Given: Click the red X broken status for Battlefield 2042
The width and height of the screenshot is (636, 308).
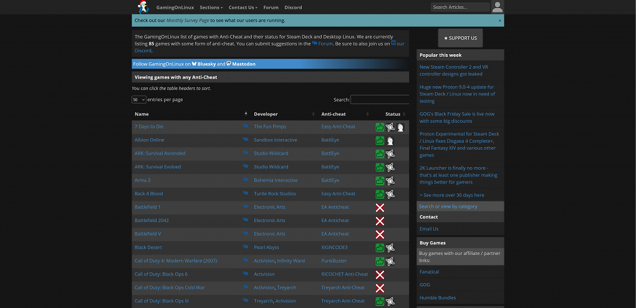Looking at the screenshot, I should click(380, 221).
